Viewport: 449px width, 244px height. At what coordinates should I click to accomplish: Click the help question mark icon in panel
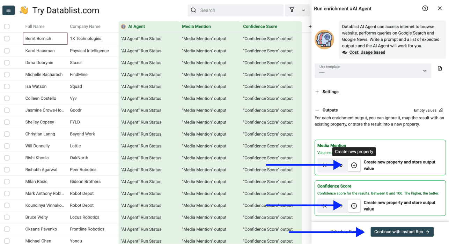click(425, 8)
